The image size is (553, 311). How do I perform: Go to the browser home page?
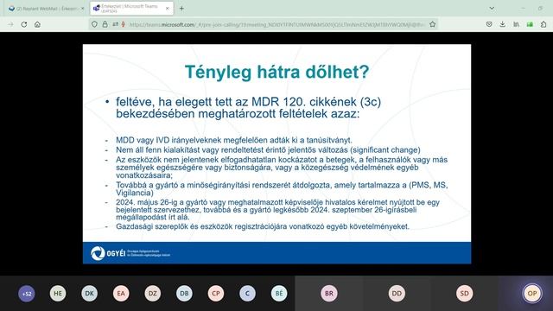(37, 24)
